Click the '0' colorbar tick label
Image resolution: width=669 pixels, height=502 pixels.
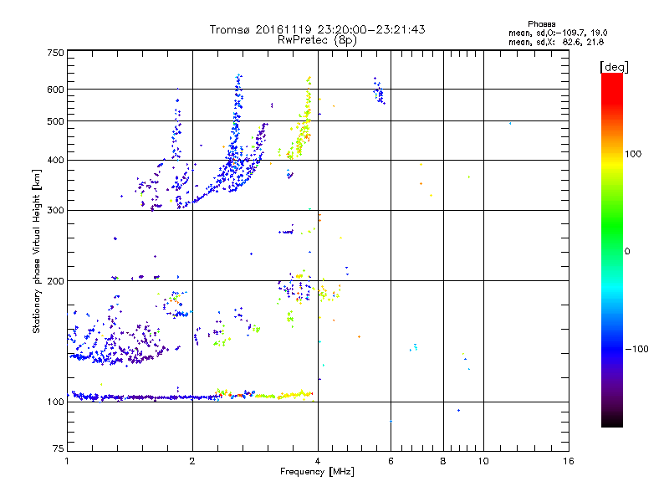pos(626,252)
